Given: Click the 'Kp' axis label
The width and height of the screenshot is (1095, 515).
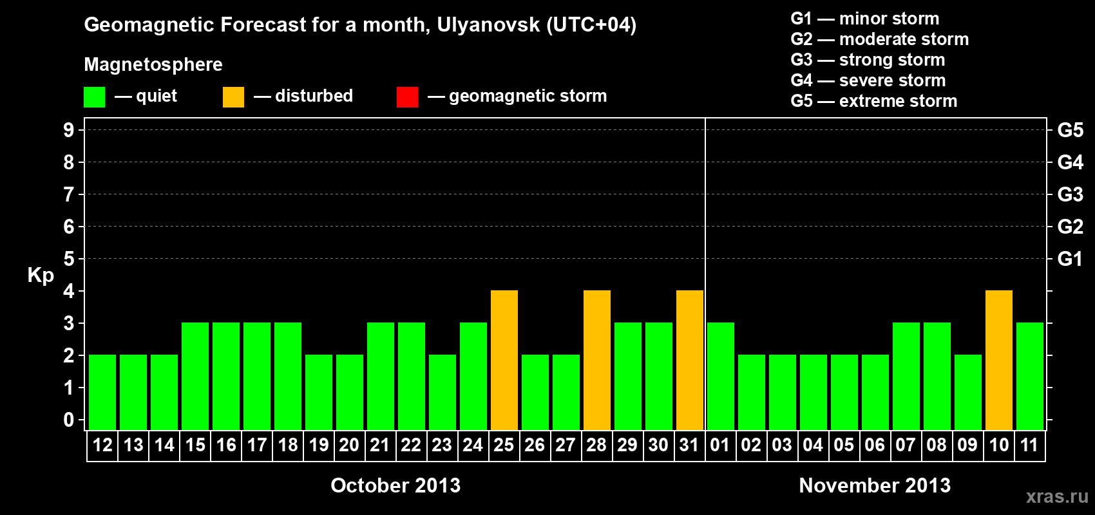Looking at the screenshot, I should click(x=41, y=276).
